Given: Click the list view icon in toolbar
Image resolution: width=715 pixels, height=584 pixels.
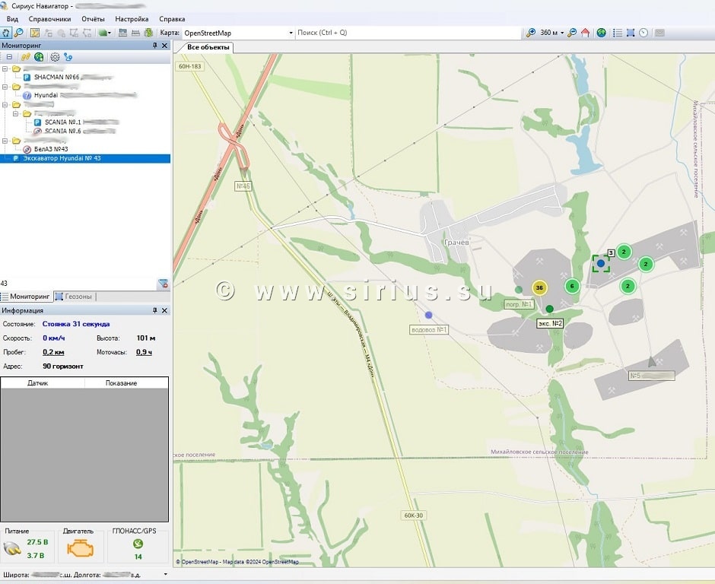Looking at the screenshot, I should 618,33.
